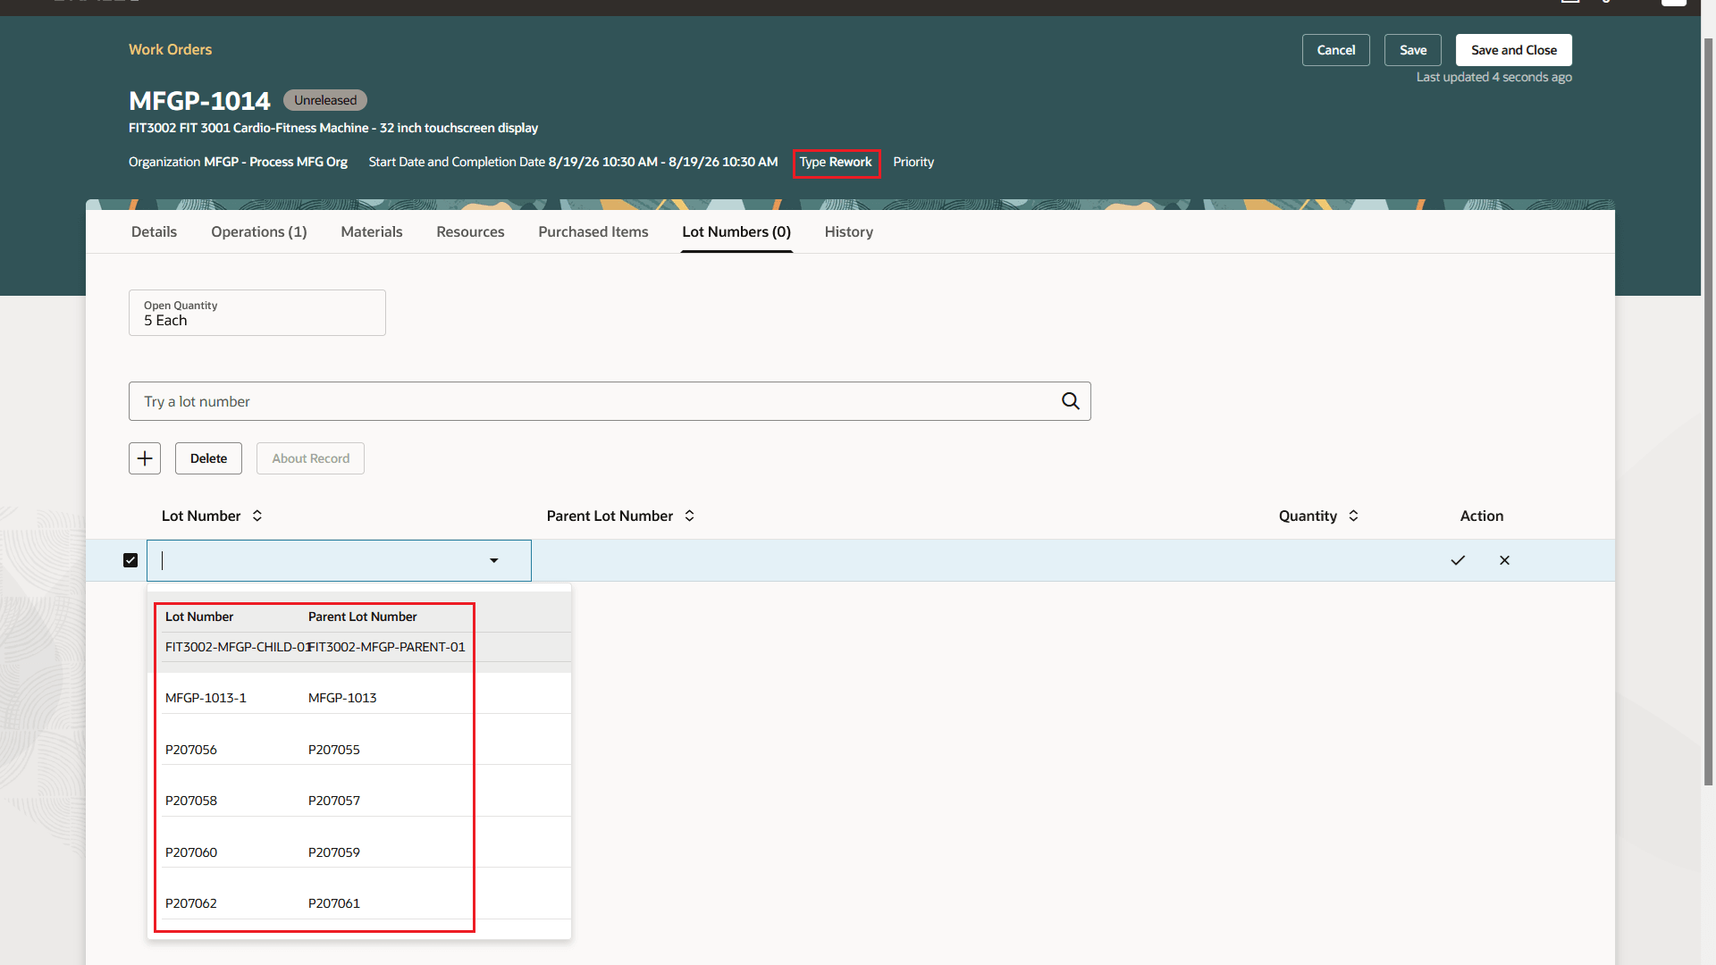
Task: Click the Action column header
Action: coord(1482,516)
